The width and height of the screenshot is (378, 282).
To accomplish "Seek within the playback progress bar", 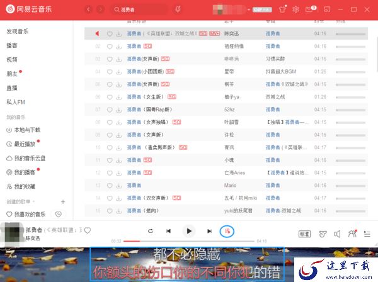I will (189, 241).
